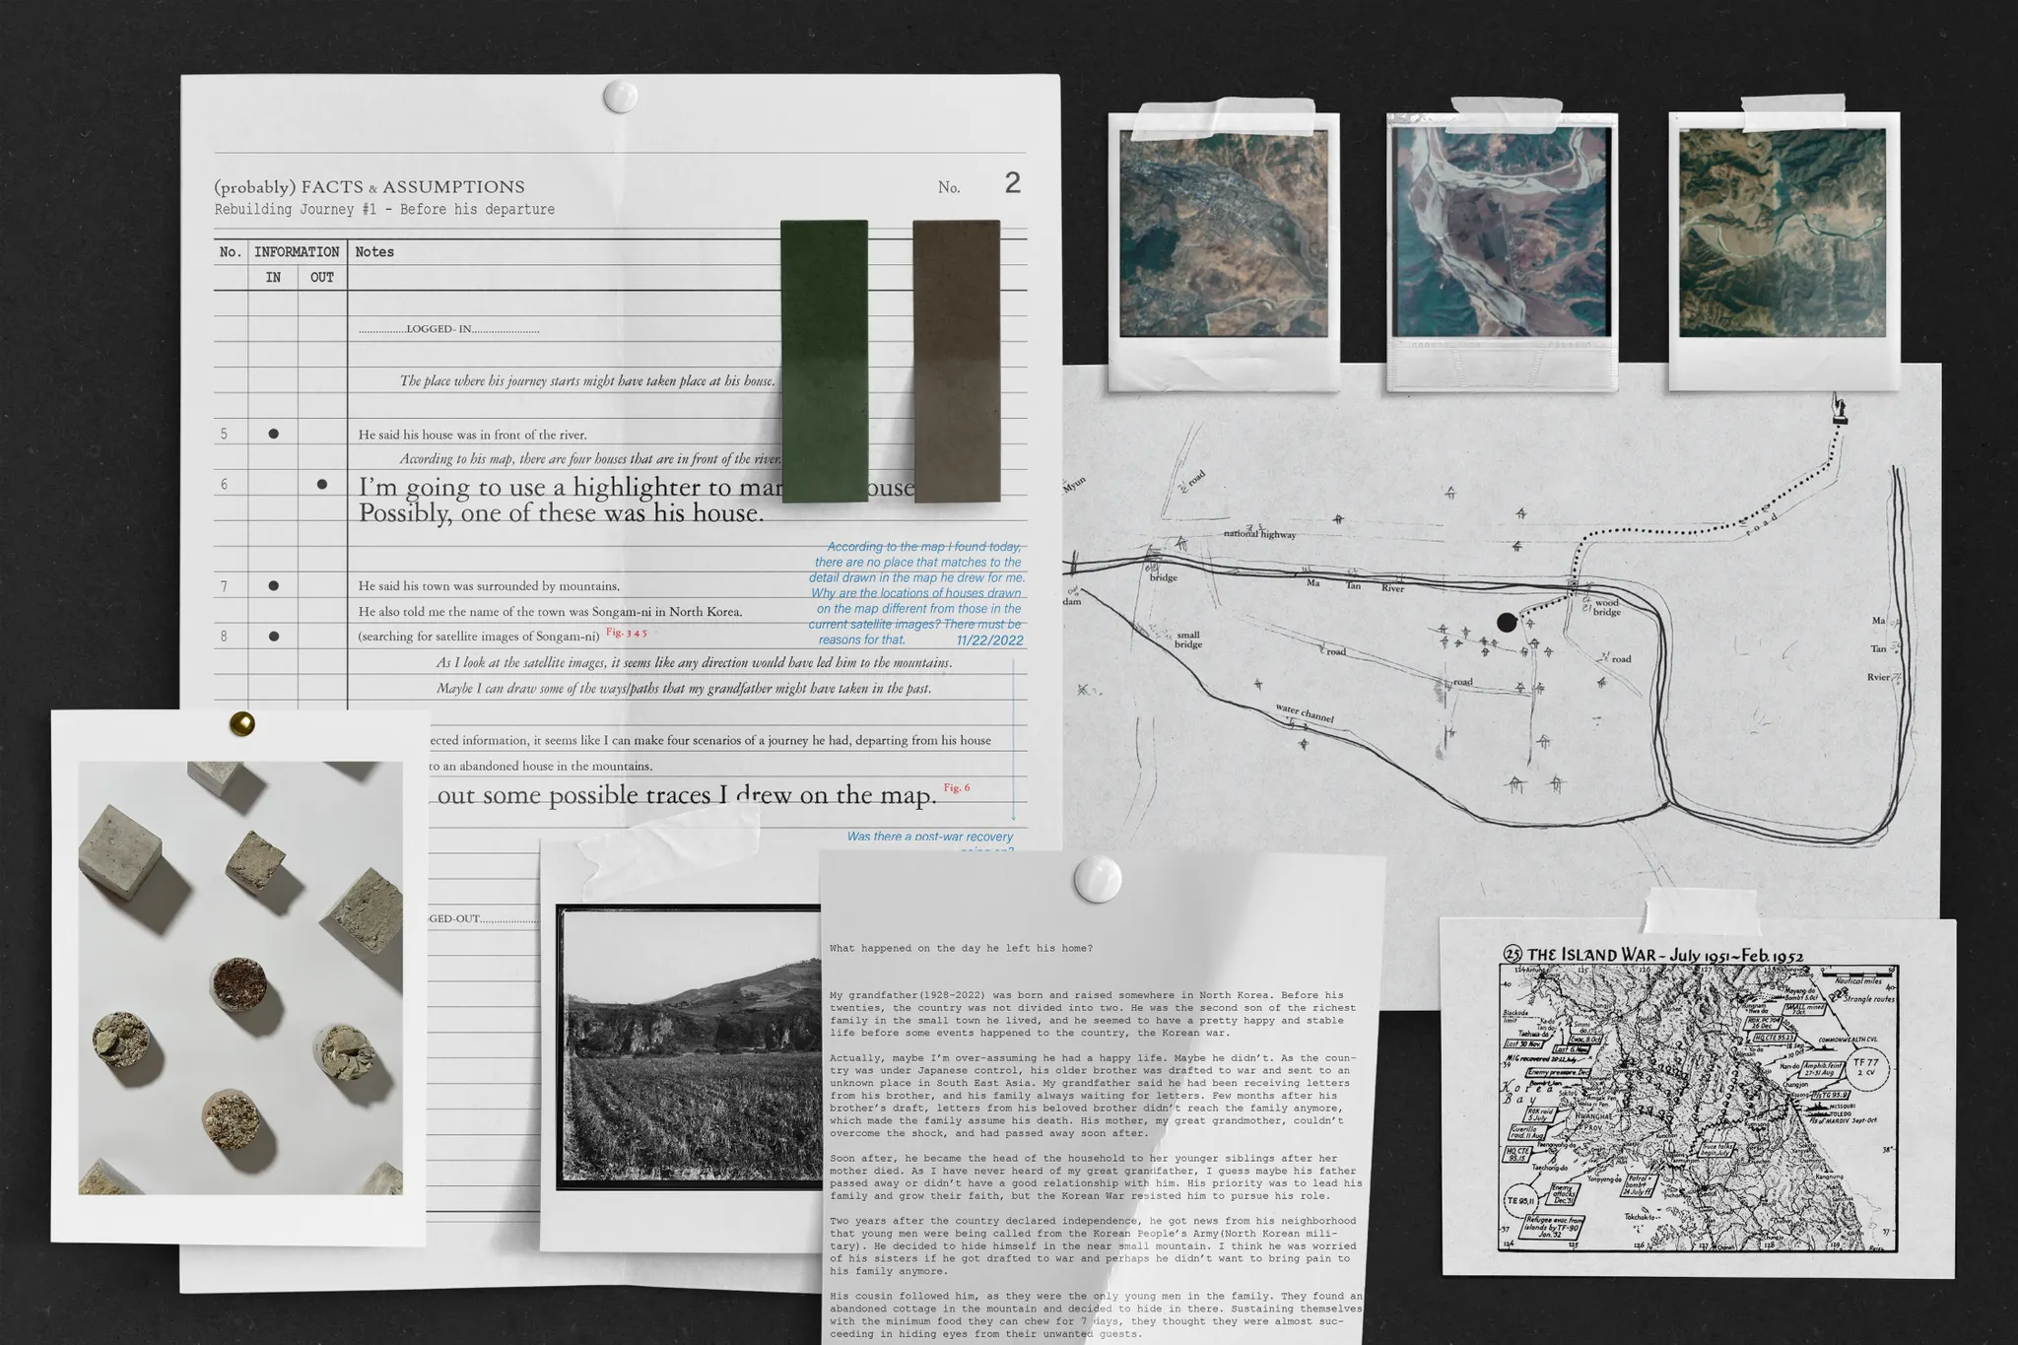Viewport: 2018px width, 1345px height.
Task: Open the third mountain satellite polaroid
Action: coord(1783,234)
